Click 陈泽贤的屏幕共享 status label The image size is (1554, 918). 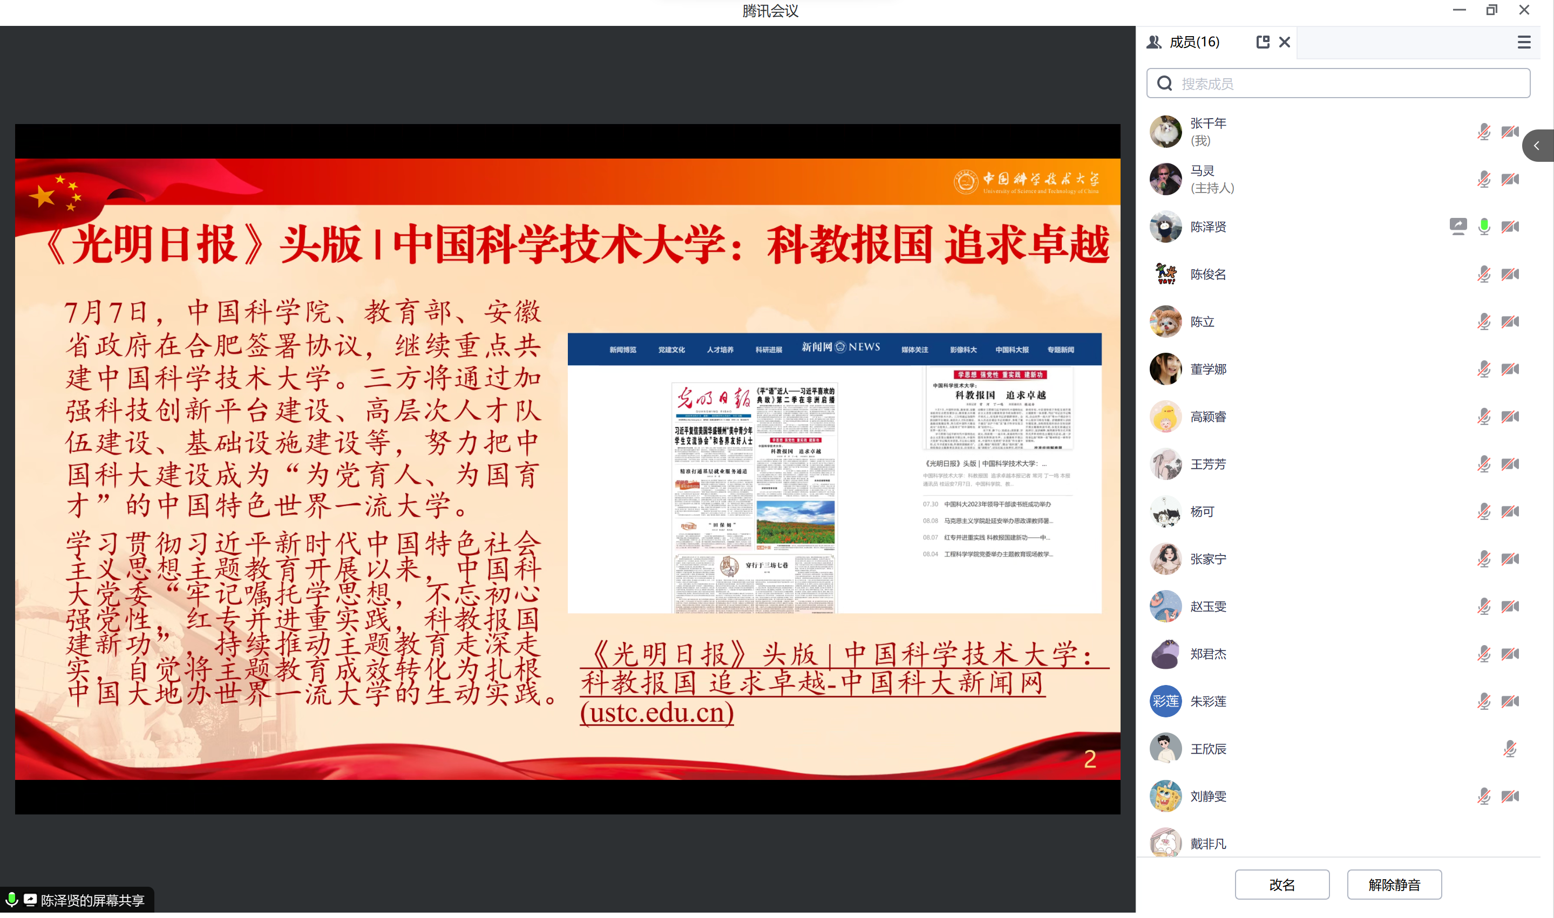coord(93,901)
